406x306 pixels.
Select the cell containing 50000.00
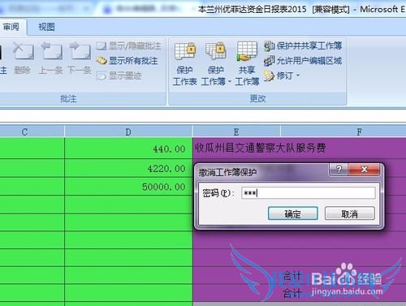pyautogui.click(x=128, y=187)
